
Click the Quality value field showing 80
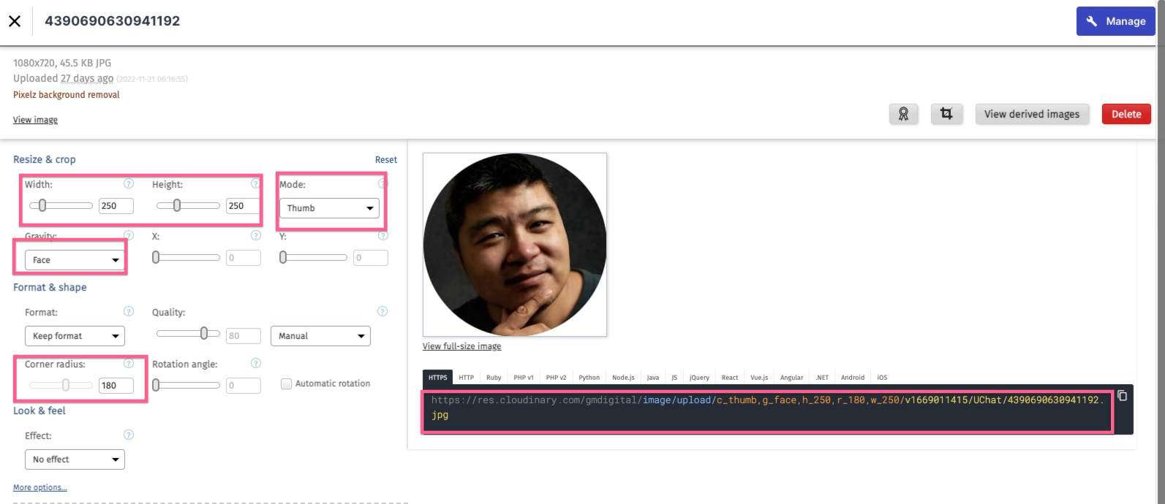click(x=244, y=336)
